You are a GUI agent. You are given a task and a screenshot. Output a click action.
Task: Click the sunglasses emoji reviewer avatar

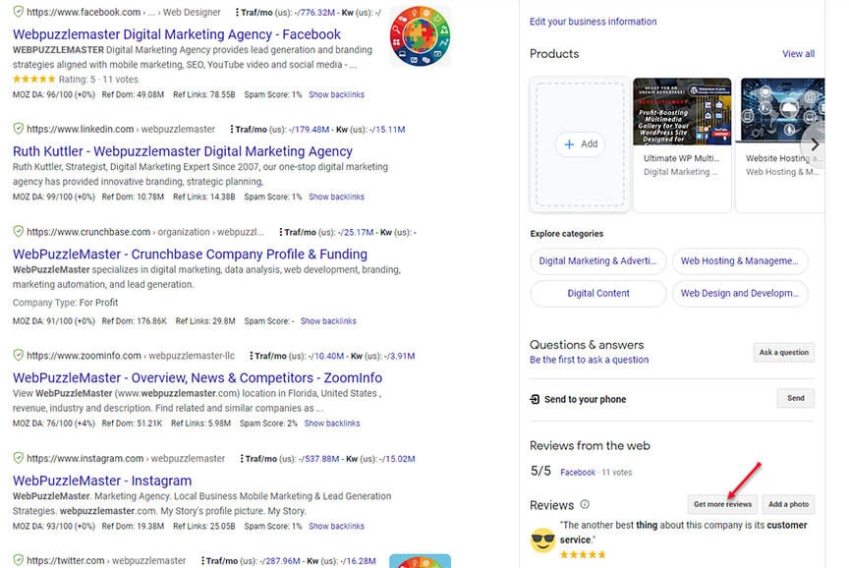542,540
